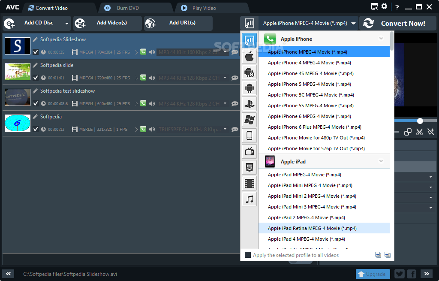Image resolution: width=439 pixels, height=281 pixels.
Task: Open audio track dropdown for Softpedia test slideshow
Action: [x=225, y=103]
